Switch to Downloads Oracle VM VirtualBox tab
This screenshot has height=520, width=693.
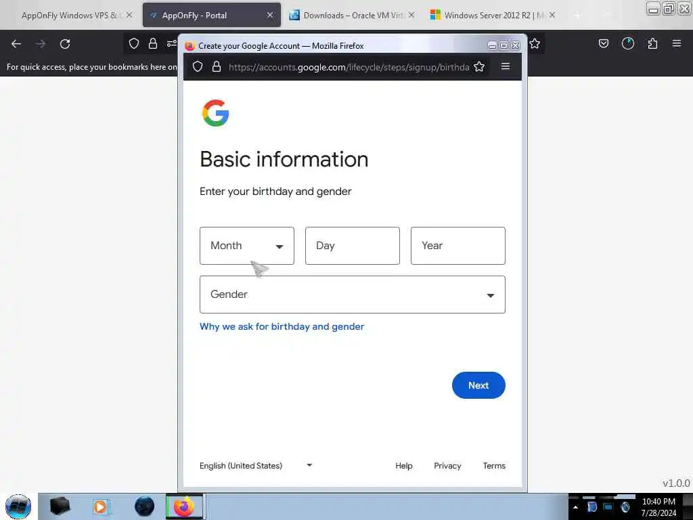click(x=353, y=16)
